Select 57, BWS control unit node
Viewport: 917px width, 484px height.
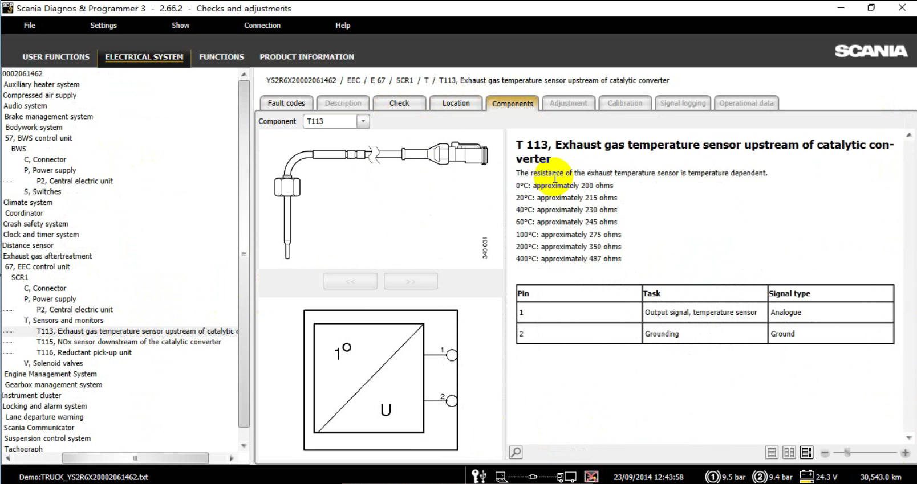(38, 138)
